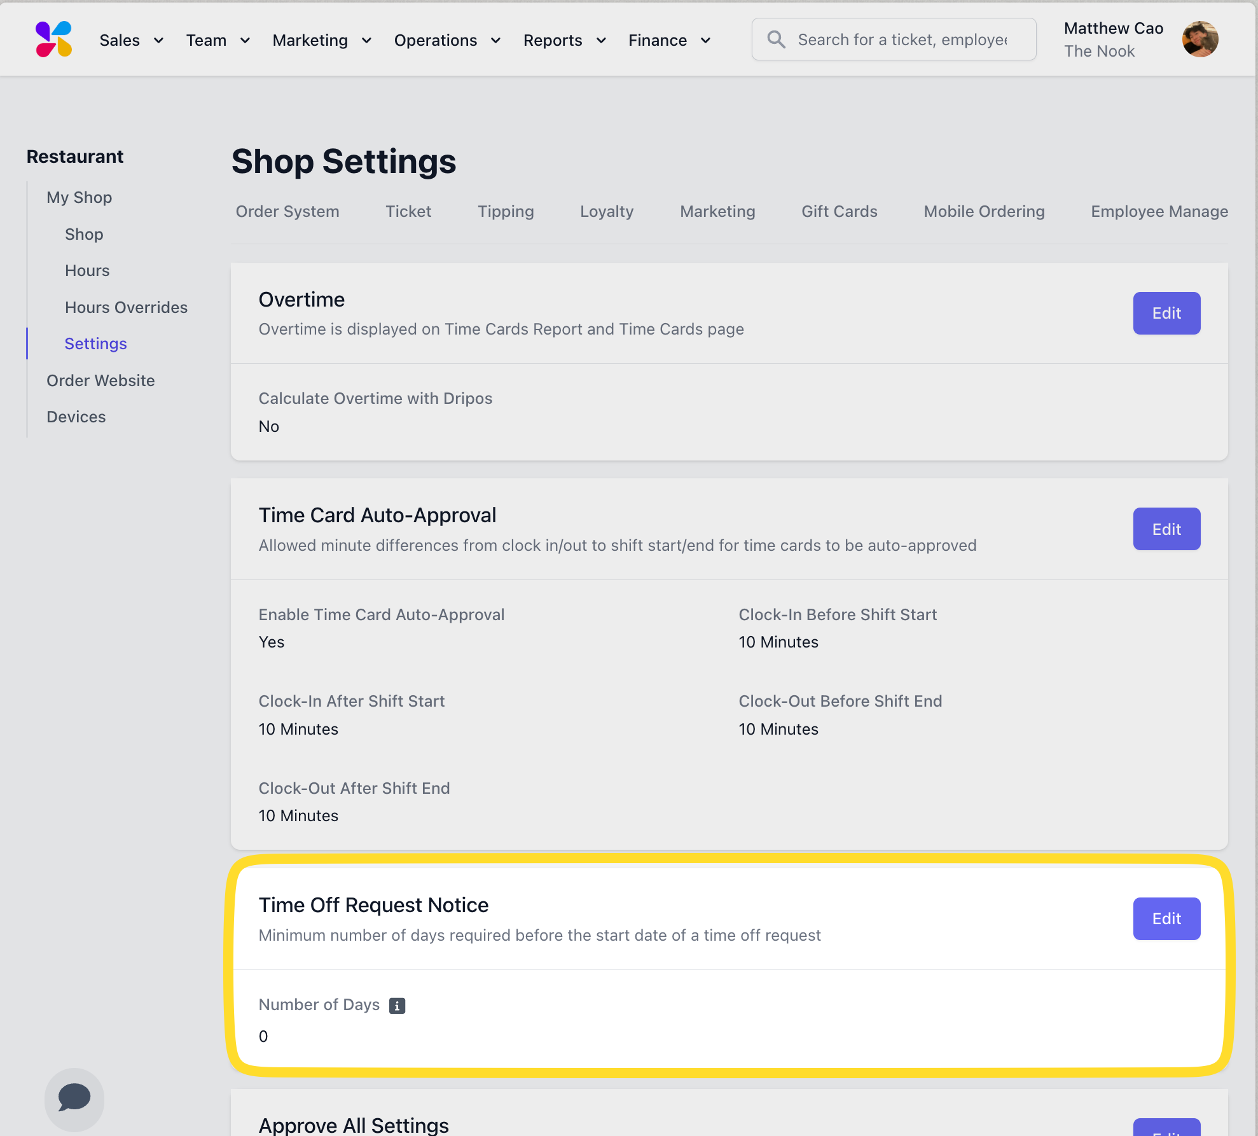Expand the Team dropdown menu
The height and width of the screenshot is (1136, 1258).
pyautogui.click(x=218, y=40)
